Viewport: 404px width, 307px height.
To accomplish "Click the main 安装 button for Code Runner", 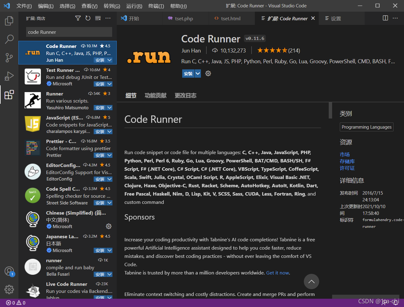I will [x=188, y=73].
